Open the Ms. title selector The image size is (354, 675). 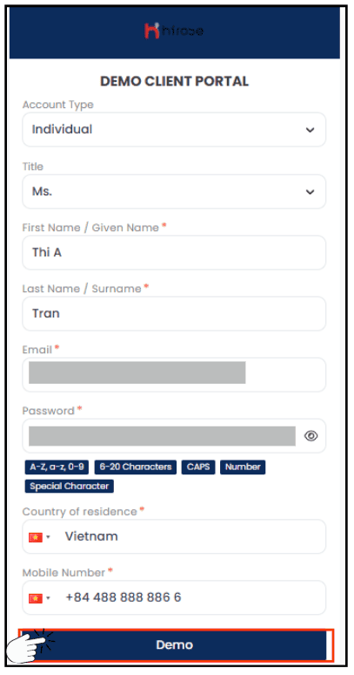coord(174,192)
